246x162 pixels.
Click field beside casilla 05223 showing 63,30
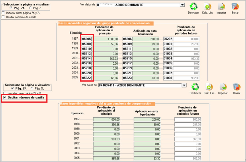[145, 78]
